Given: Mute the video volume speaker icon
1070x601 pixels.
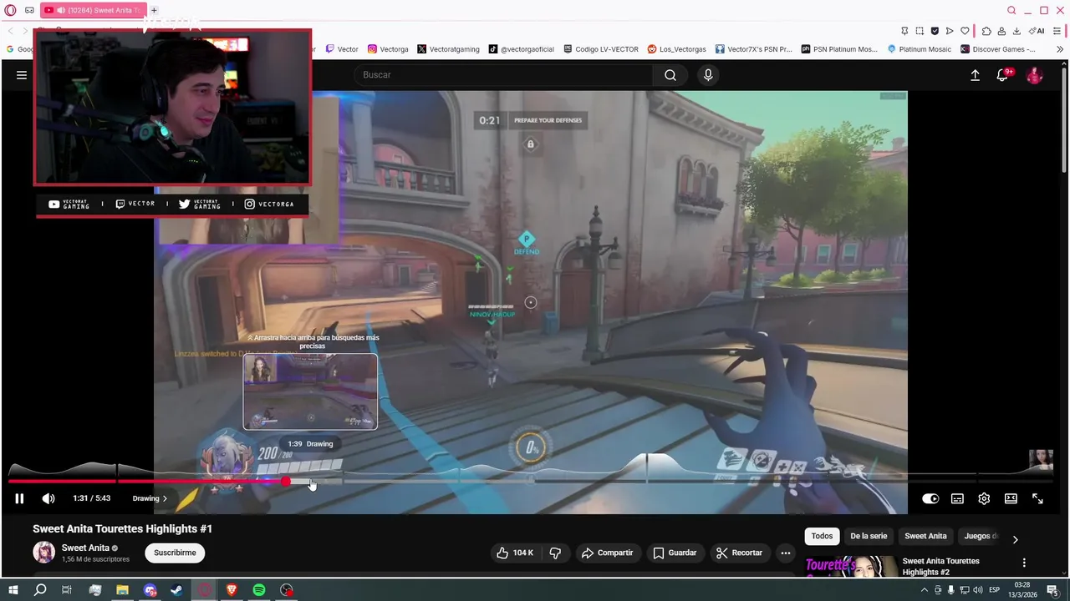Looking at the screenshot, I should pos(48,498).
